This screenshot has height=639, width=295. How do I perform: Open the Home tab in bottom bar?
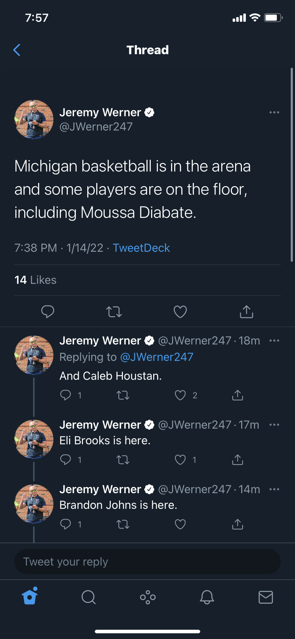click(30, 597)
